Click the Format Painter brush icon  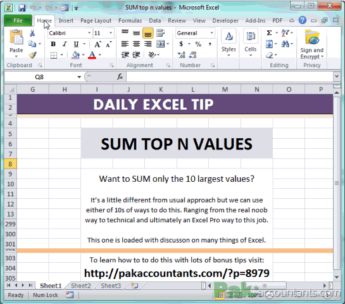click(x=32, y=55)
